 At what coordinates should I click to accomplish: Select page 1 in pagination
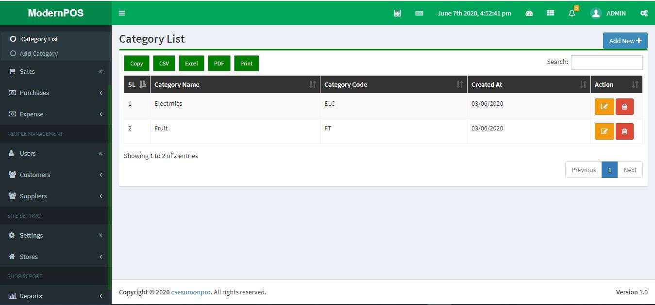[610, 170]
